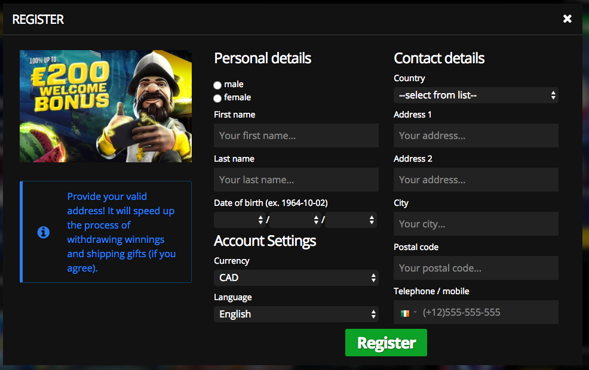Open the first date of birth dropdown

[240, 220]
